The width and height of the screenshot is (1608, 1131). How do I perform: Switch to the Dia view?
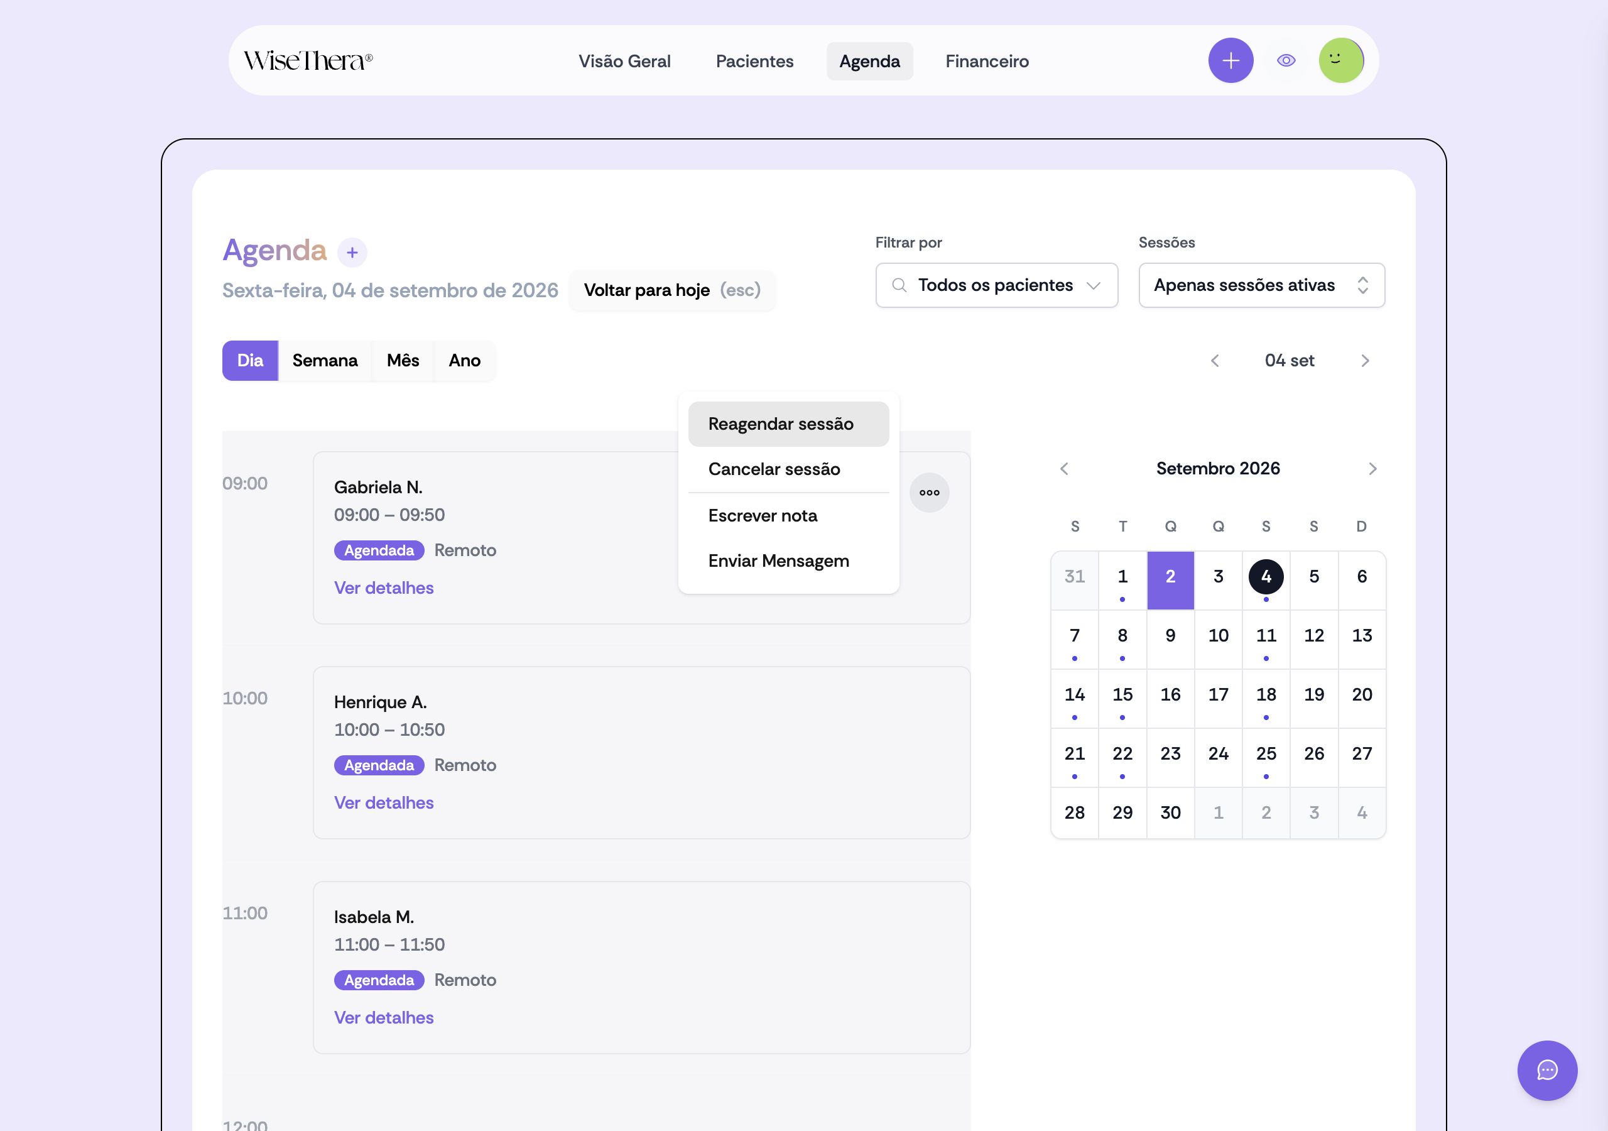click(x=250, y=360)
